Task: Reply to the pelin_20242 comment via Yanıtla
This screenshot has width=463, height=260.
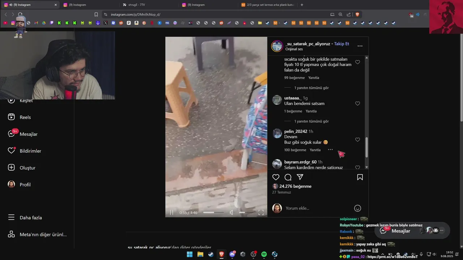Action: 315,150
